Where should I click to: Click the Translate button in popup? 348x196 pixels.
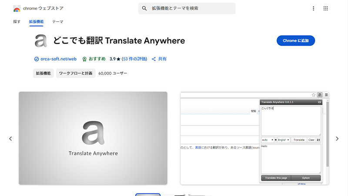click(299, 140)
